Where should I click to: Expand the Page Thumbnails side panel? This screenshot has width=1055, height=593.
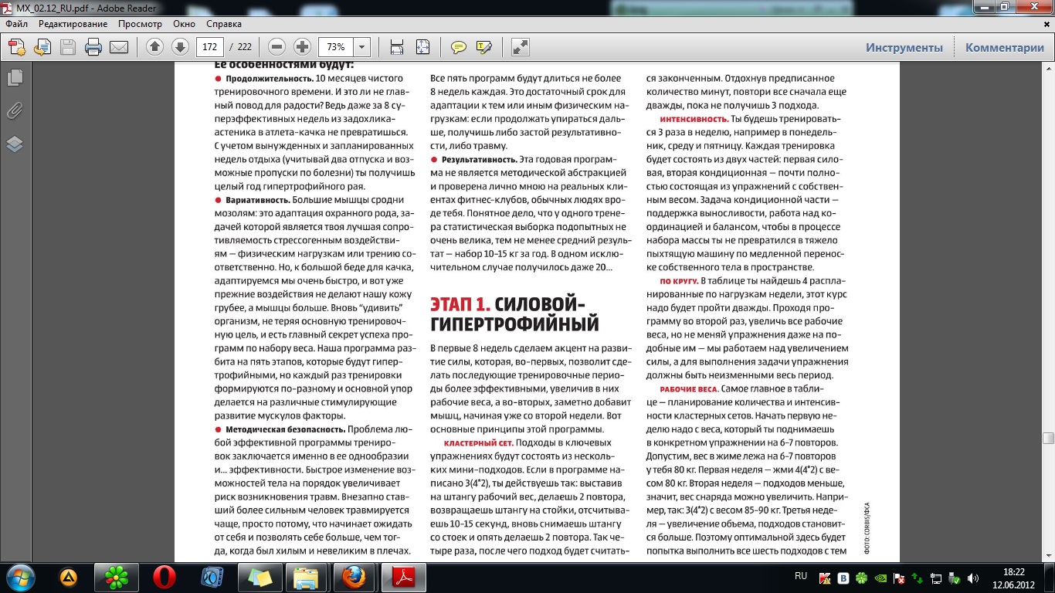[x=15, y=77]
